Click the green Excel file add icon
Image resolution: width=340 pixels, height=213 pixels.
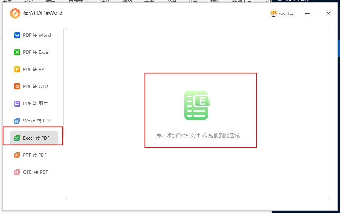click(x=197, y=105)
